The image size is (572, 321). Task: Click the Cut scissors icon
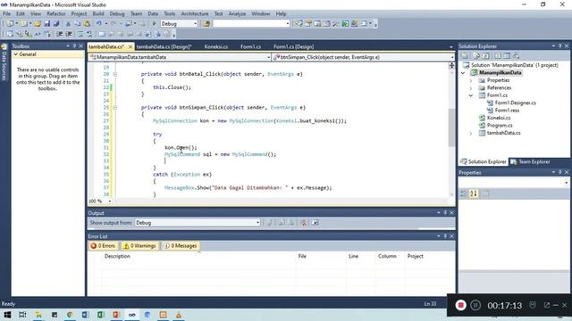pyautogui.click(x=68, y=24)
